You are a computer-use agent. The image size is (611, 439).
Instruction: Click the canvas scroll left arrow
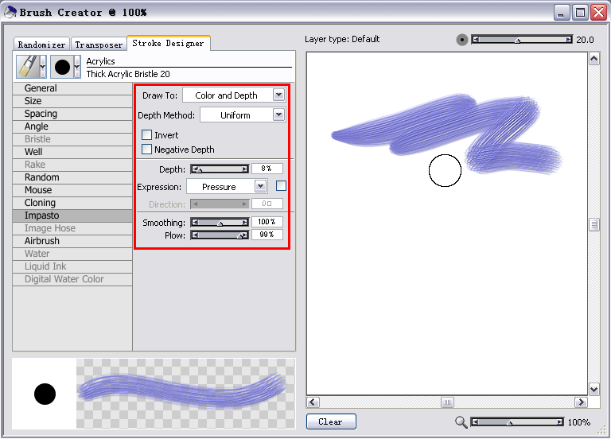313,402
